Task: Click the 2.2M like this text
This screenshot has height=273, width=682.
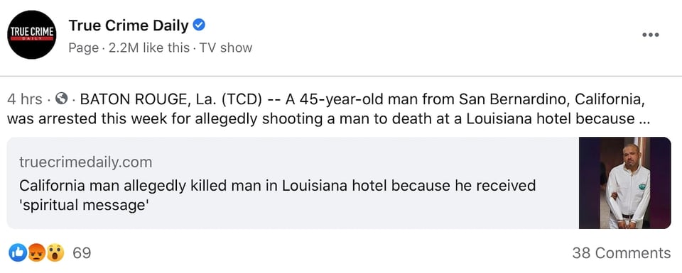Action: [x=148, y=48]
